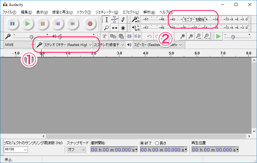Click Fit Selection zoom icon
This screenshot has height=163, width=257.
(199, 36)
